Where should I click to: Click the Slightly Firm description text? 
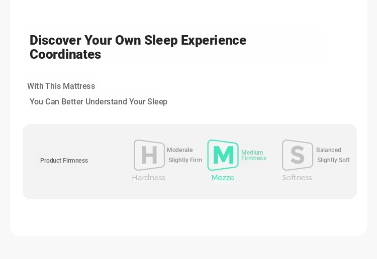click(185, 160)
